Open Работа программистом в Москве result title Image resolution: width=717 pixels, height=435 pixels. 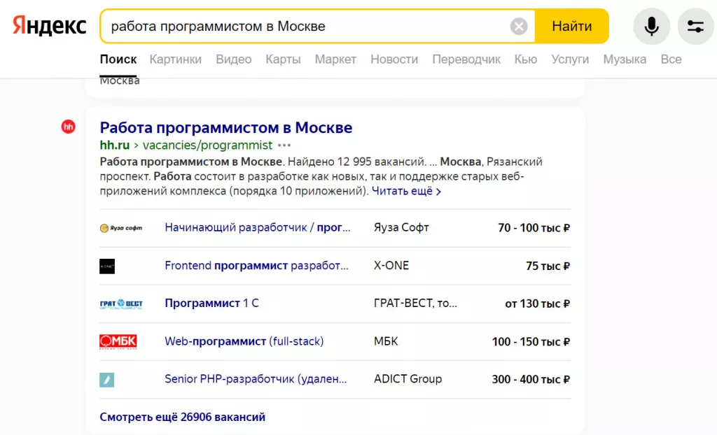(x=225, y=128)
